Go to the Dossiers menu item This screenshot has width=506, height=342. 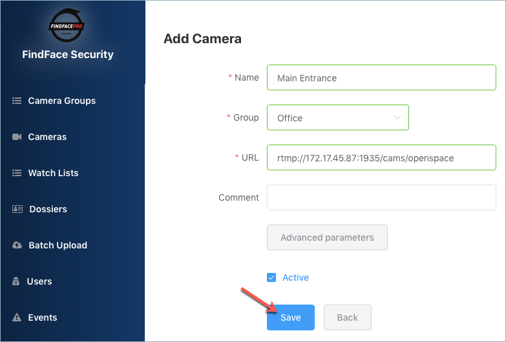[x=48, y=209]
